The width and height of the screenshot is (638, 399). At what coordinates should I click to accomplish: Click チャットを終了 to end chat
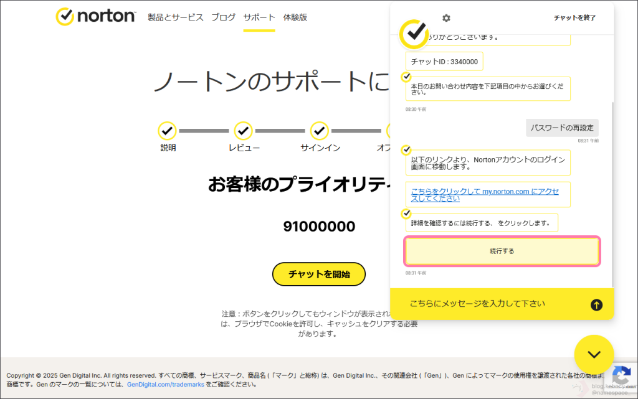(x=574, y=18)
